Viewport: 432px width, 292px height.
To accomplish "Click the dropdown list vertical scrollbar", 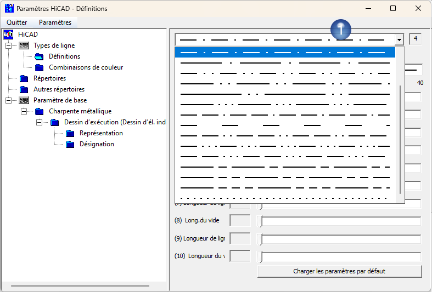I will pyautogui.click(x=400, y=137).
